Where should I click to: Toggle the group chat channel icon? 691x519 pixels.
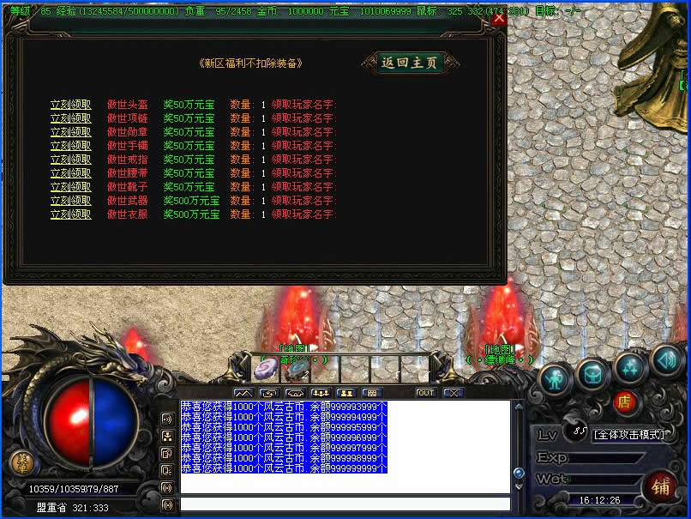[167, 437]
